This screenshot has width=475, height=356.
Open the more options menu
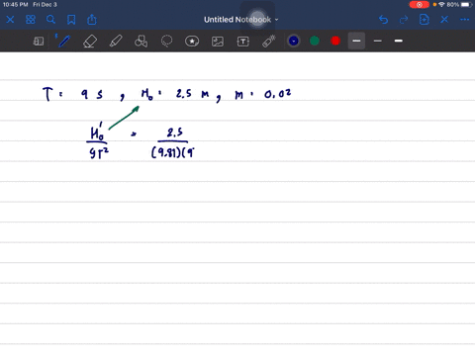(464, 20)
